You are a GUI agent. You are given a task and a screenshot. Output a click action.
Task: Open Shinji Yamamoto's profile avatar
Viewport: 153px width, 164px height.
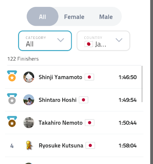(x=29, y=77)
